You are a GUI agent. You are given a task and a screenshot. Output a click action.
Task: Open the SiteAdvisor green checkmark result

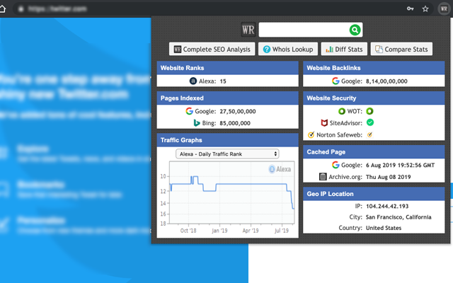370,122
